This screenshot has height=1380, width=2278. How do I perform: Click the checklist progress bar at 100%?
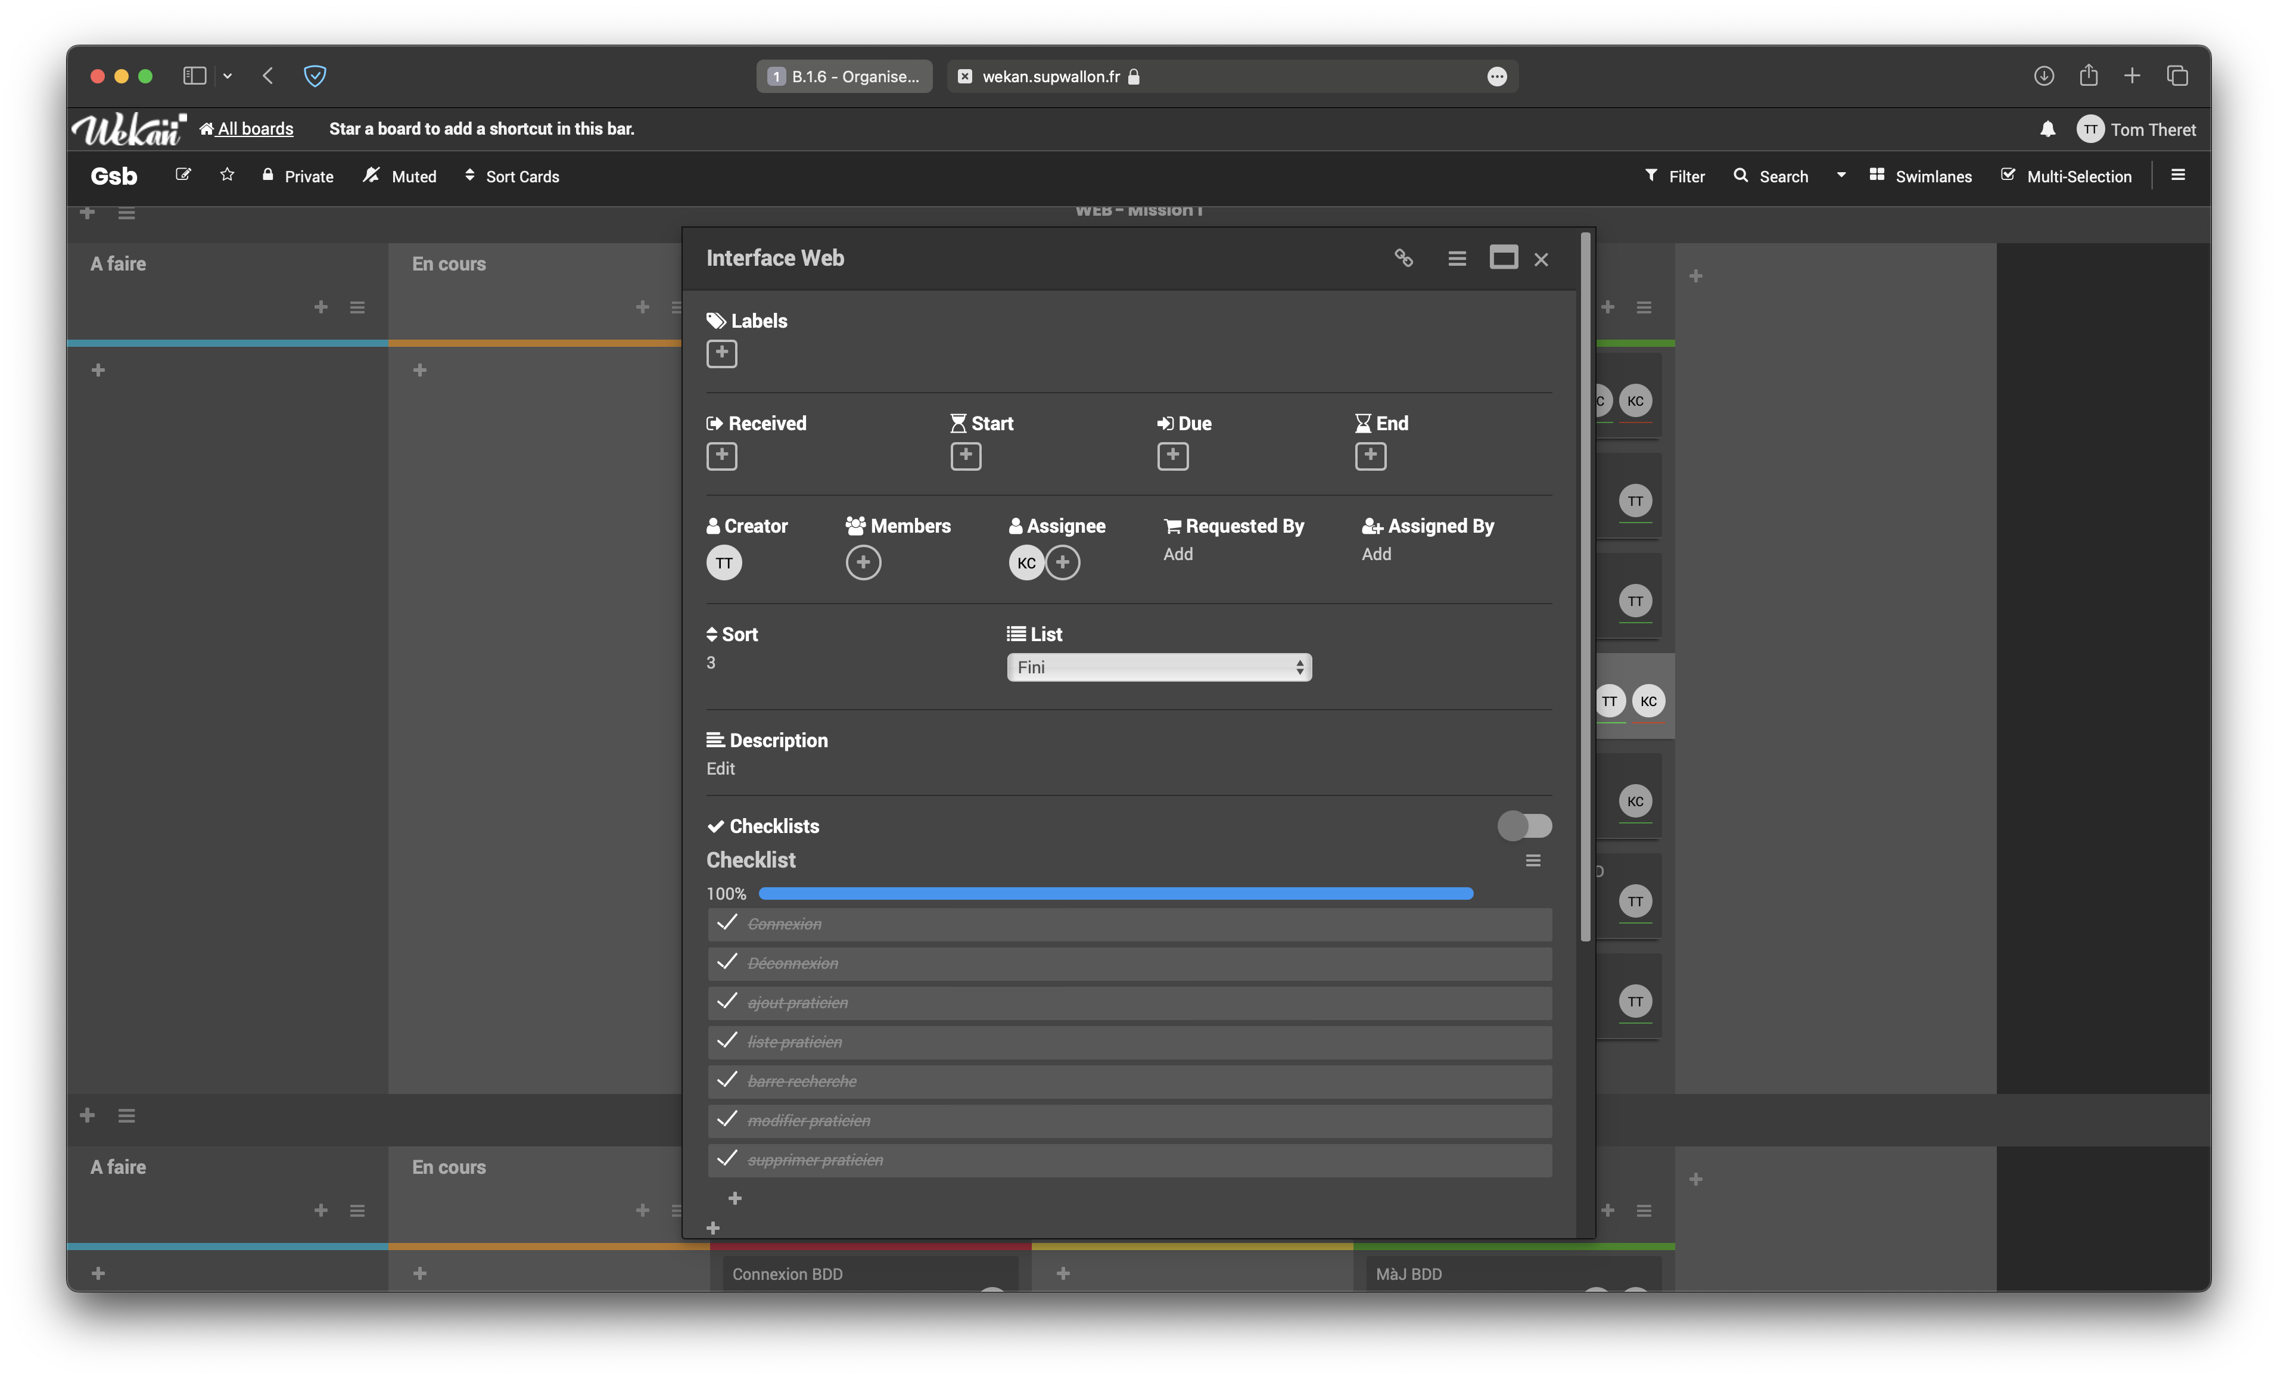coord(1116,894)
